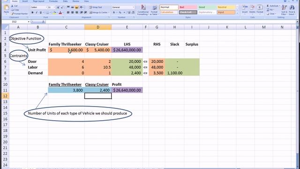Viewport: 300px width, 169px height.
Task: Click the cell Borders icon
Action: (47, 13)
